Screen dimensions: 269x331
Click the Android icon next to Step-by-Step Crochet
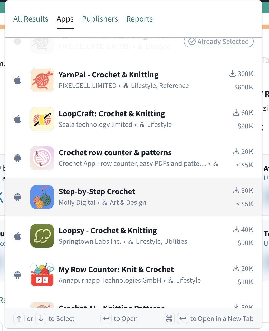17,197
